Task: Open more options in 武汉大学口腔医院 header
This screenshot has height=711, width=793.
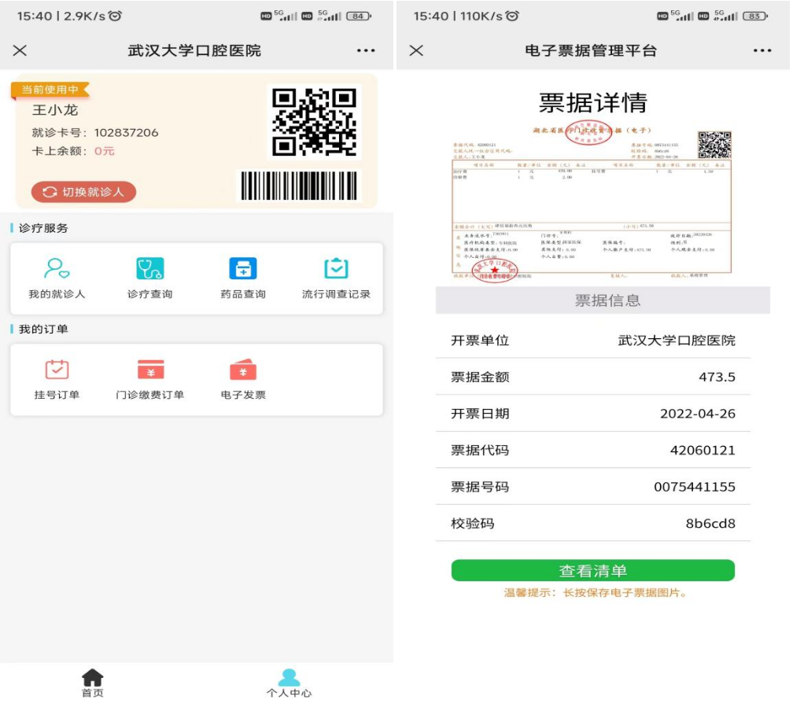Action: pos(366,50)
